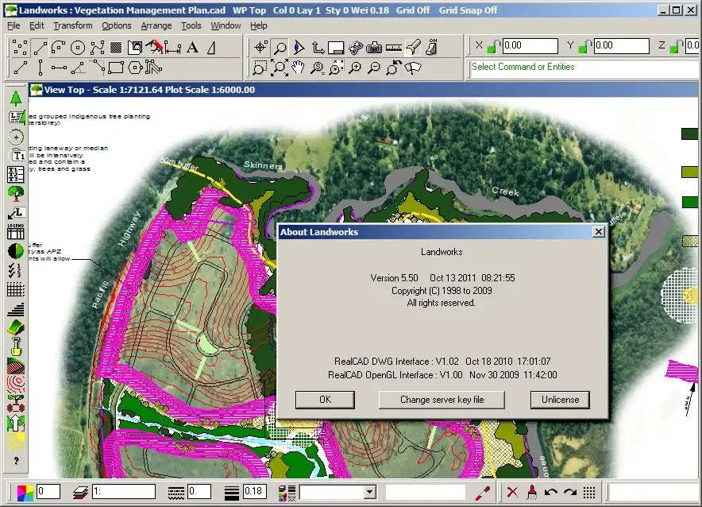This screenshot has height=507, width=702.
Task: Open the Edit menu
Action: [37, 25]
